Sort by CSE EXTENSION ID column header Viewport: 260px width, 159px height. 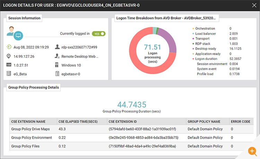coord(147,122)
